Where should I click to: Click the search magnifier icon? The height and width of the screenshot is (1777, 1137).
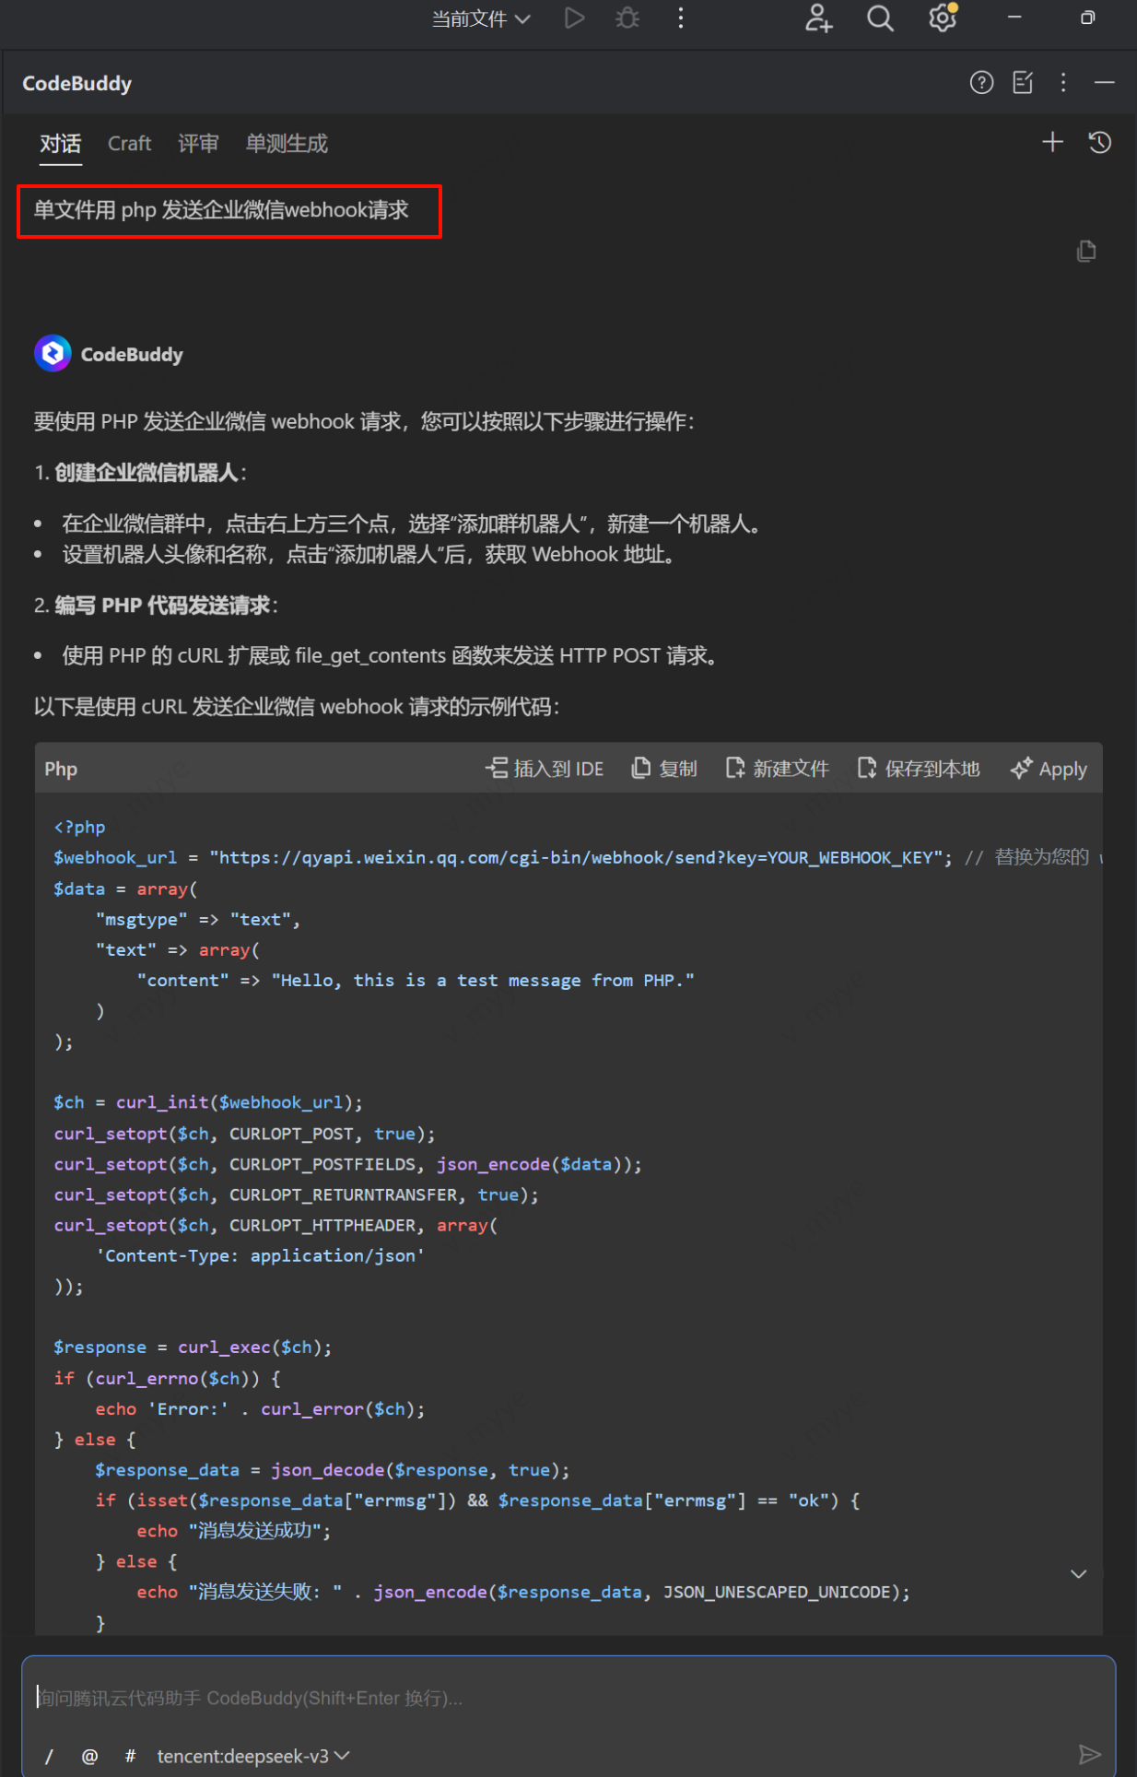click(880, 18)
